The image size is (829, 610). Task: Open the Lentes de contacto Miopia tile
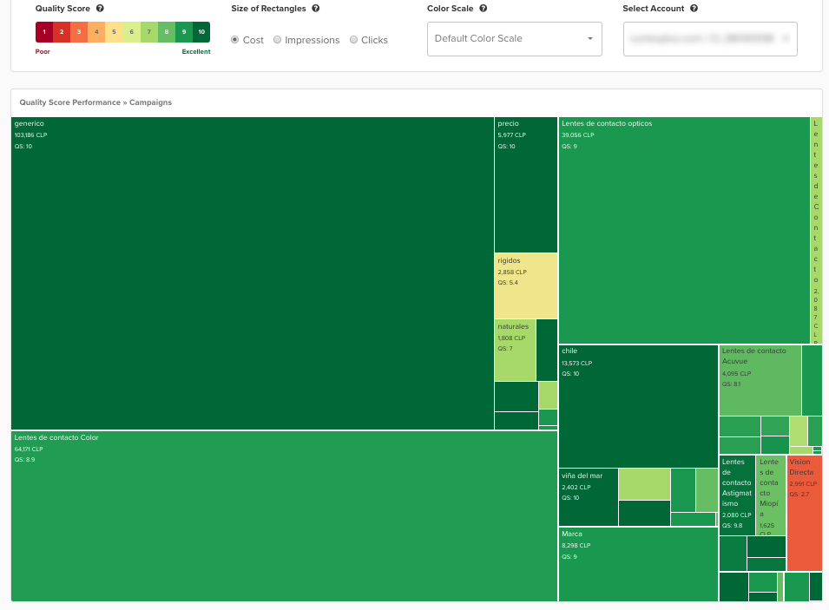tap(771, 495)
